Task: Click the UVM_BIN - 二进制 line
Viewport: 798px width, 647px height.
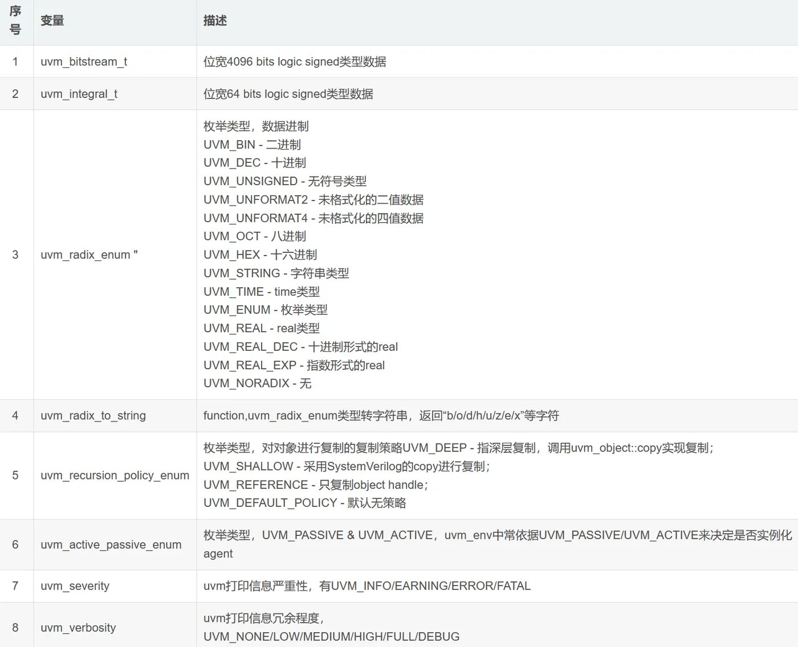Action: point(252,145)
